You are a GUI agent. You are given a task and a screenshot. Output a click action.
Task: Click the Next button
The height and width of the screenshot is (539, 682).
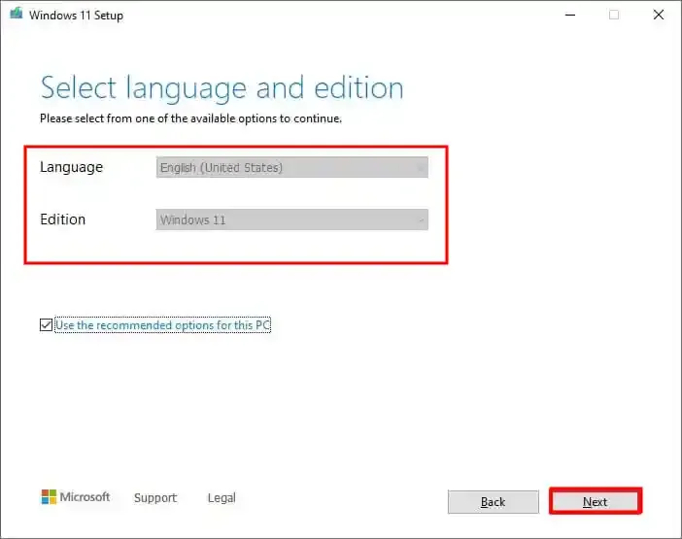tap(595, 502)
